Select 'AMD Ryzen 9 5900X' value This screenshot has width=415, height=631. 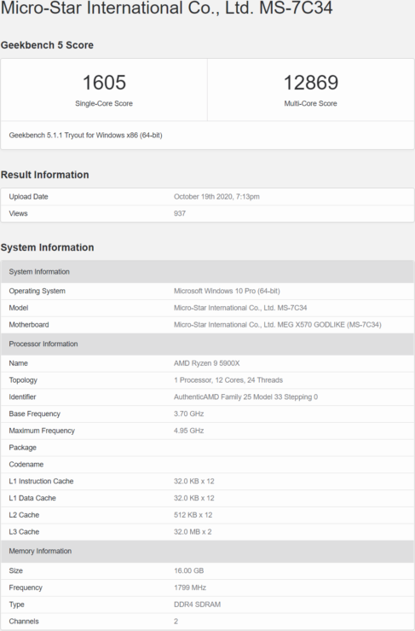click(x=207, y=363)
